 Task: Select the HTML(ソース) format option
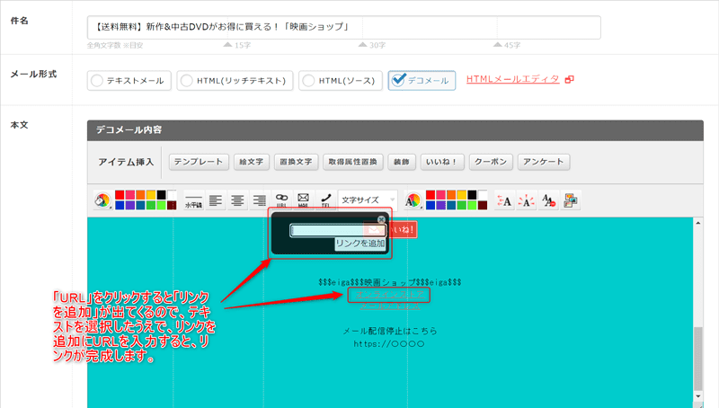(341, 81)
